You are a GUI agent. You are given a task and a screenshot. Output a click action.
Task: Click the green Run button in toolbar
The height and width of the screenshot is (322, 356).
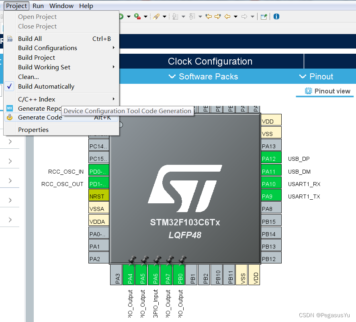[121, 16]
